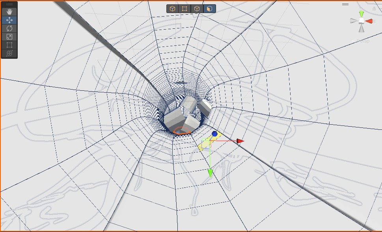The width and height of the screenshot is (382, 232).
Task: Toggle projection via orientation gizmo center cube
Action: pos(362,21)
